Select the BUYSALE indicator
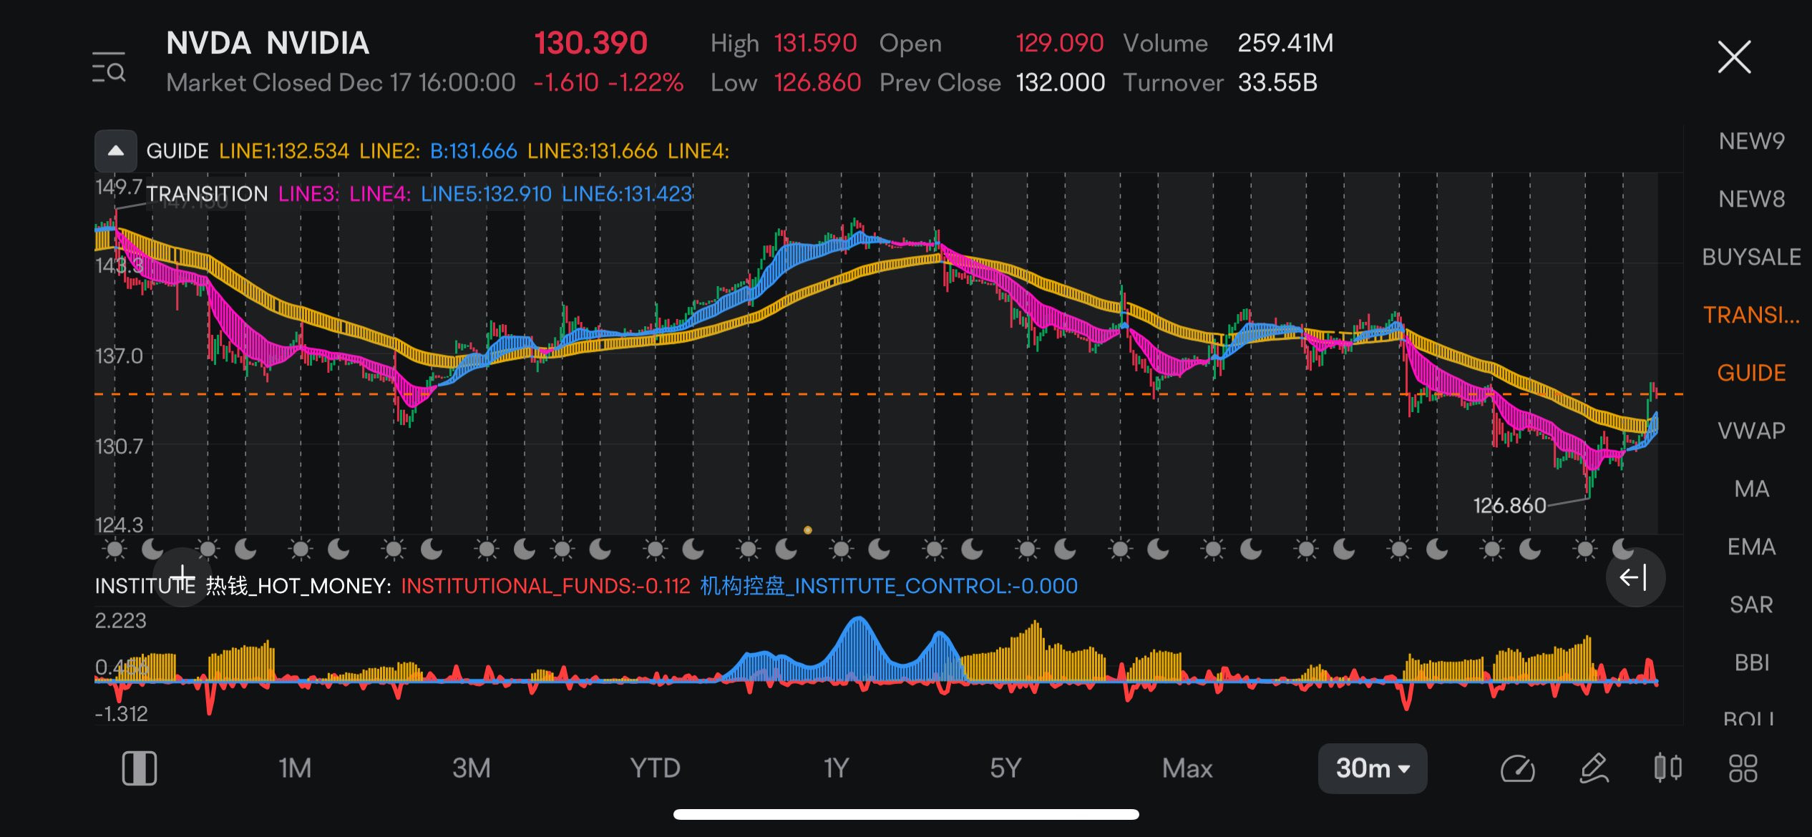 pos(1751,257)
